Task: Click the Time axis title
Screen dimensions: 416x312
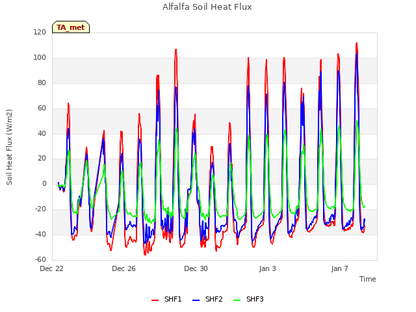Action: (x=367, y=279)
